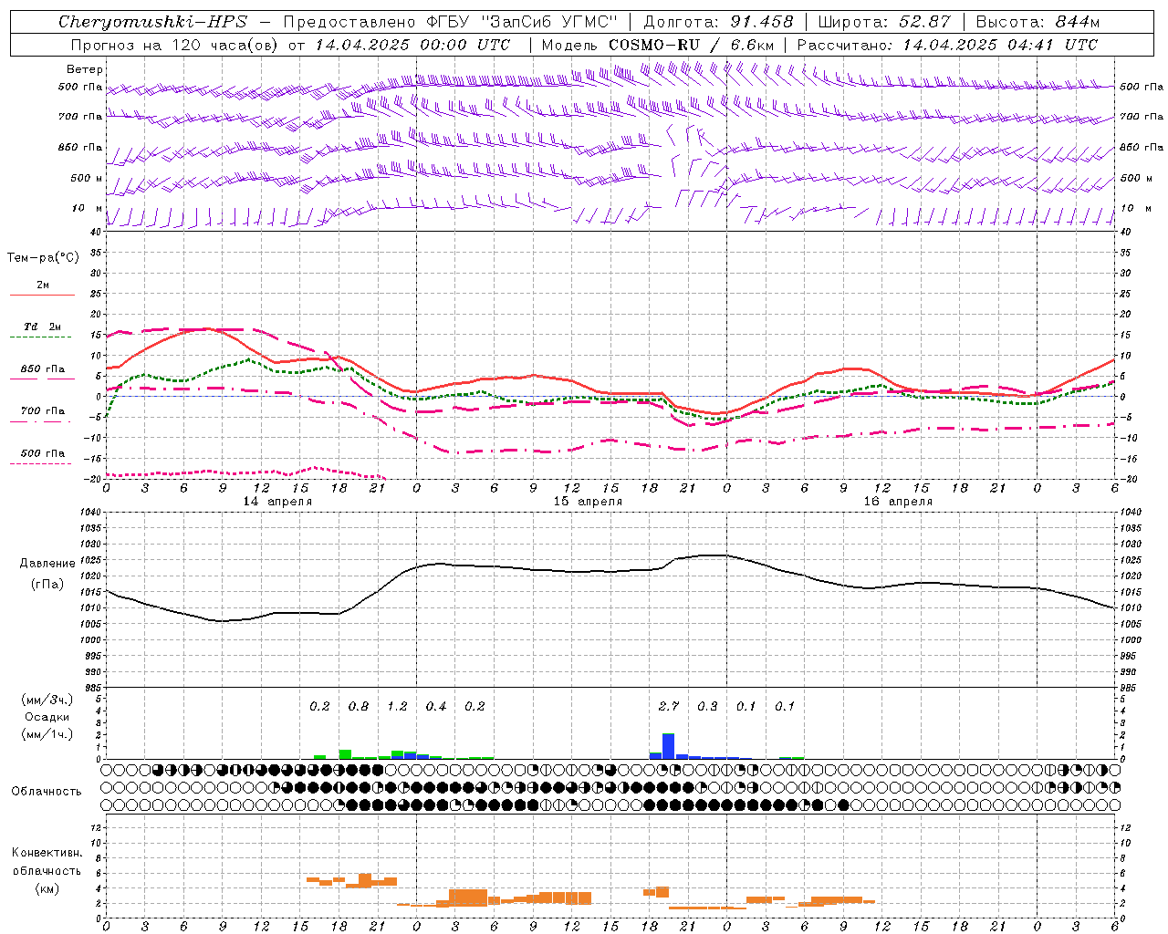
Task: Click the 2.7 precipitation value label
Action: tap(669, 706)
